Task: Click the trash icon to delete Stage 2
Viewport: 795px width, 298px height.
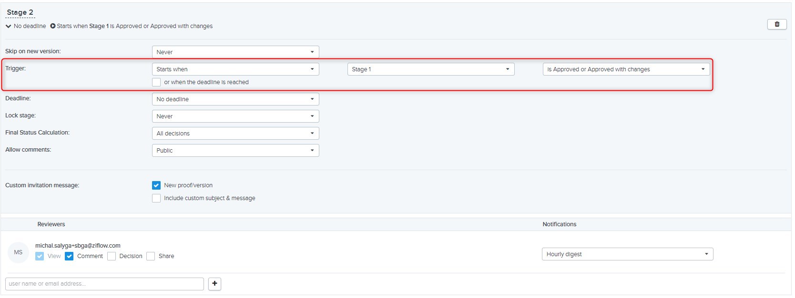Action: click(x=776, y=24)
